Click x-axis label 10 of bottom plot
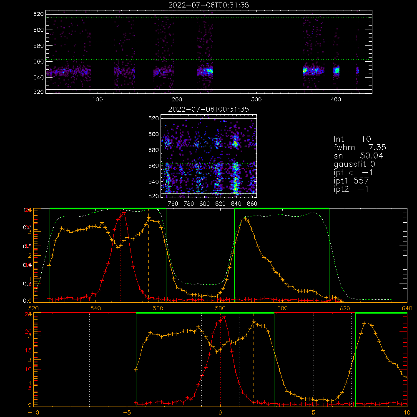This screenshot has width=417, height=417. coord(407,413)
